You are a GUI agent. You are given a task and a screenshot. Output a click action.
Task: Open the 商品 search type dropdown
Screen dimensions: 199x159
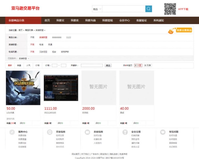click(x=97, y=9)
